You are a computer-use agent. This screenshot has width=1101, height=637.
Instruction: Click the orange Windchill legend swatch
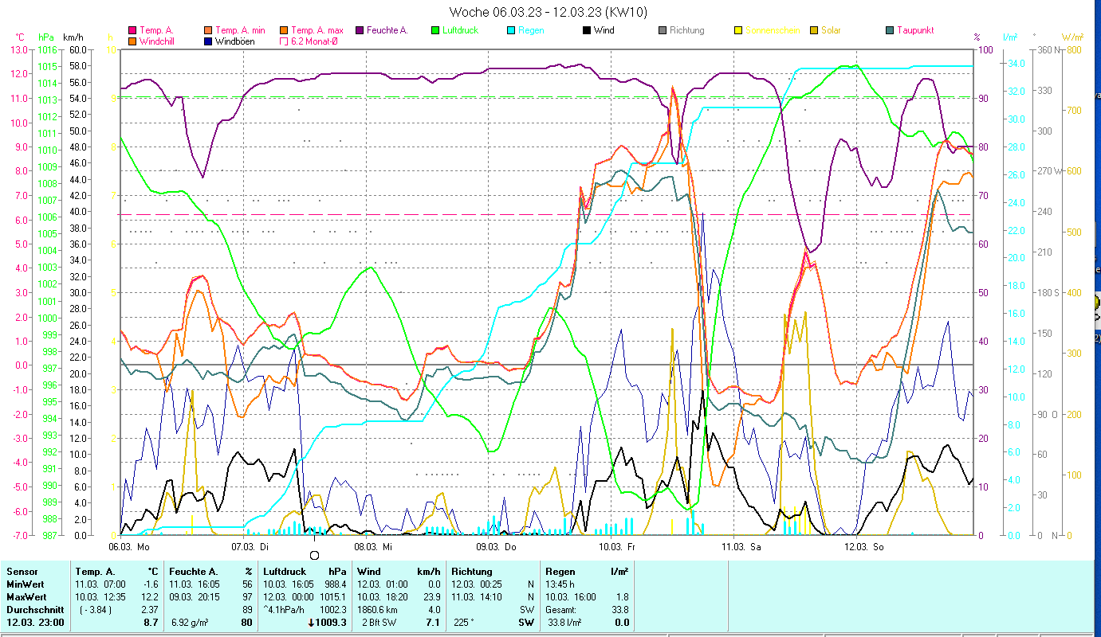point(132,41)
